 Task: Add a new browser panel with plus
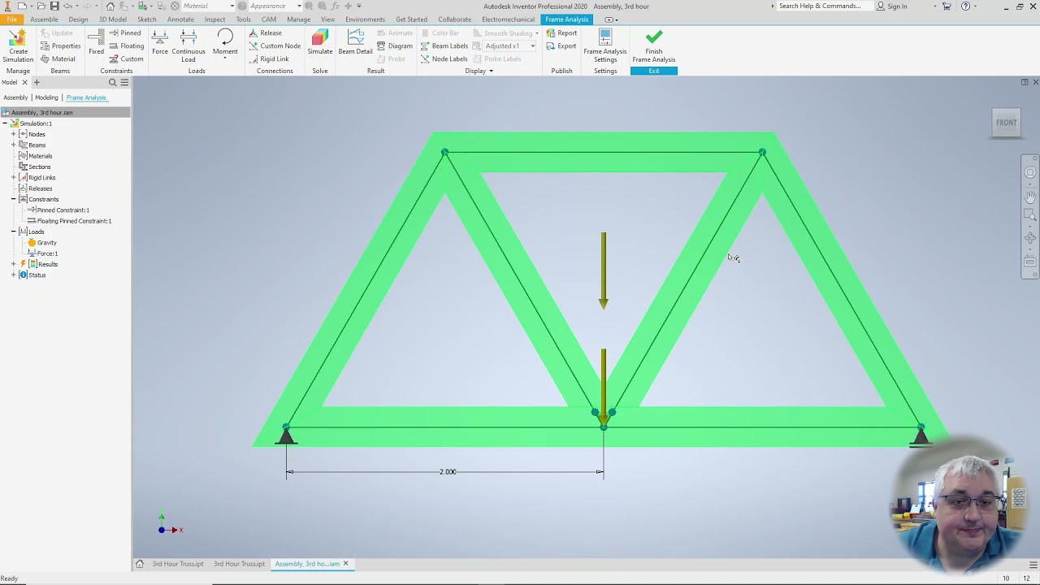tap(36, 83)
